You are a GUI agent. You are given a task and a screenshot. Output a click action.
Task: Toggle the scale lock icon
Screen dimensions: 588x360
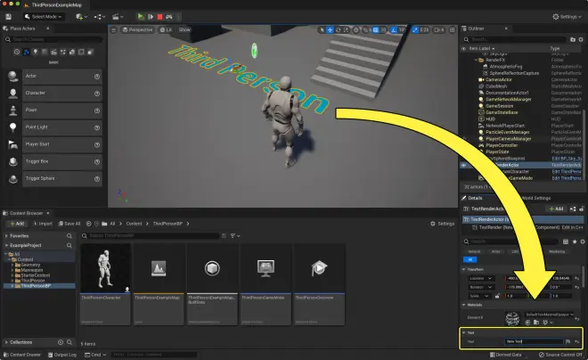(x=497, y=296)
